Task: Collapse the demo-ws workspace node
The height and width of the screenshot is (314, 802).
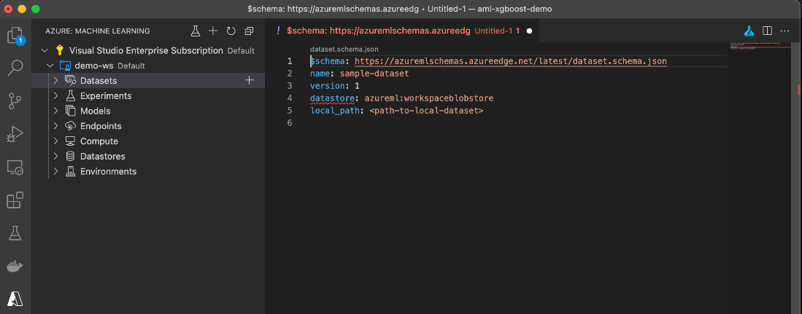Action: pyautogui.click(x=50, y=66)
